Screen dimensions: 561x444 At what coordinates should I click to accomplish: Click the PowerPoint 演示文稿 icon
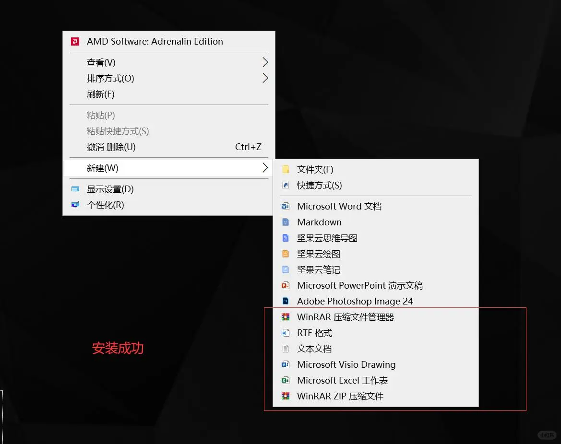pyautogui.click(x=286, y=285)
